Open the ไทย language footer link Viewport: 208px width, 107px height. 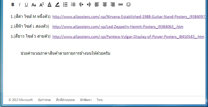click(100, 100)
